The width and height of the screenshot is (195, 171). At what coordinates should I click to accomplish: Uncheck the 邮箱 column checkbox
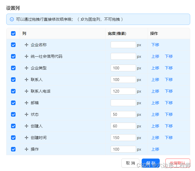pos(13,103)
